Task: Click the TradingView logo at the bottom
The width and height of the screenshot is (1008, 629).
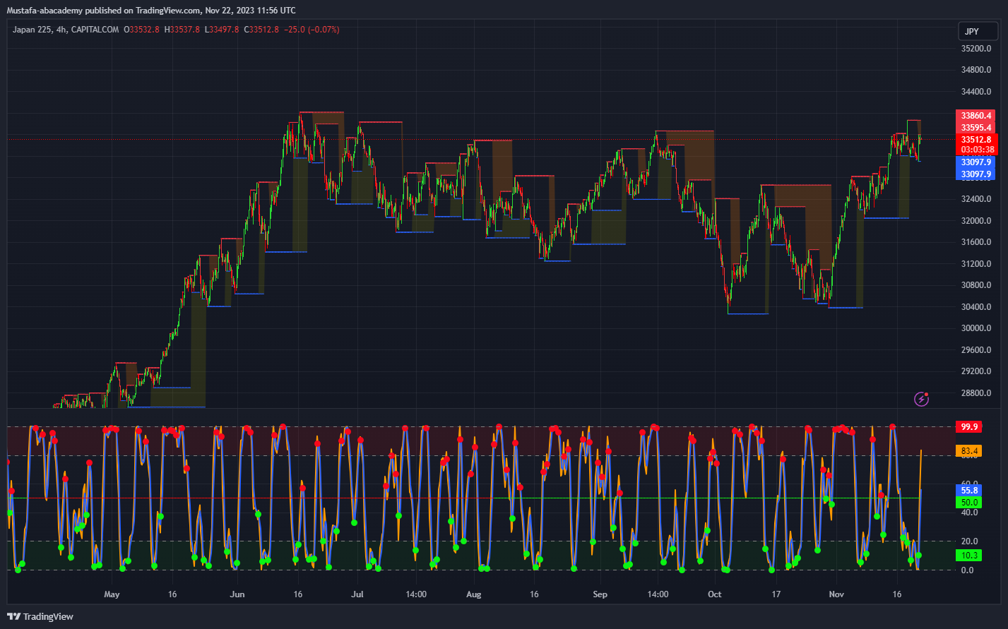Action: tap(40, 616)
